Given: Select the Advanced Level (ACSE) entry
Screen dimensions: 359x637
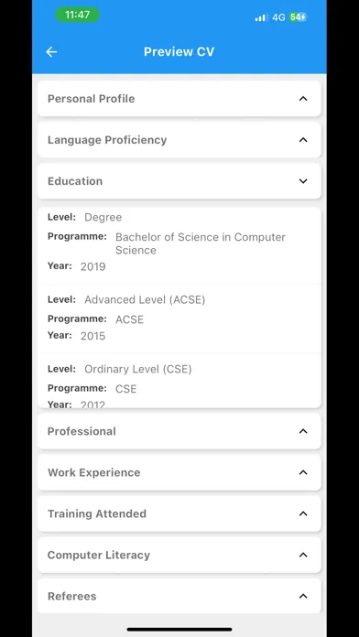Looking at the screenshot, I should click(179, 318).
